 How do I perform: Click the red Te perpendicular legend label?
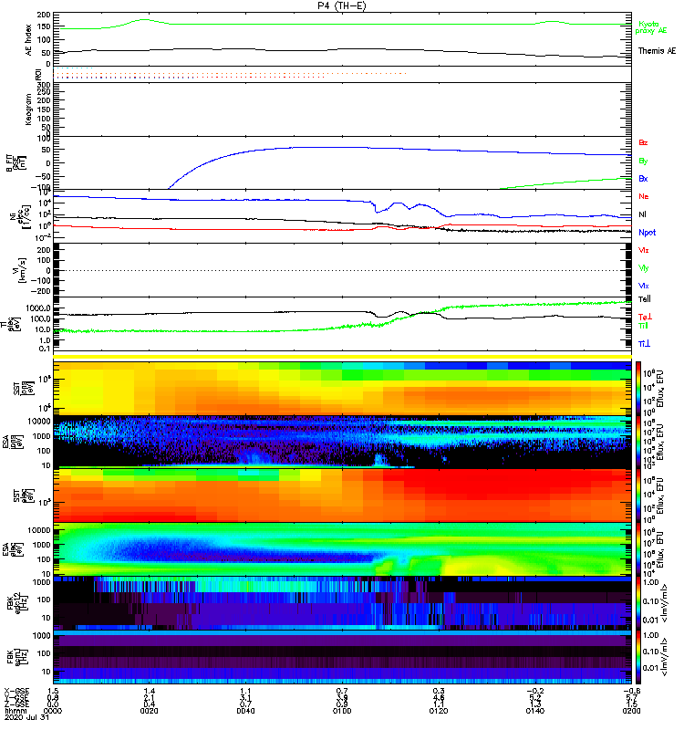coord(645,317)
